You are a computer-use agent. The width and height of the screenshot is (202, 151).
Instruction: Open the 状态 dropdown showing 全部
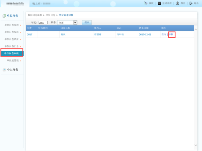pos(67,23)
